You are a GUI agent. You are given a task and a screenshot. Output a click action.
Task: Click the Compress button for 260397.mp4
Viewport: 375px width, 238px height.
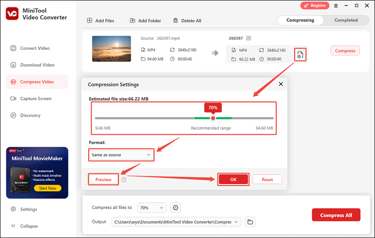coord(345,51)
